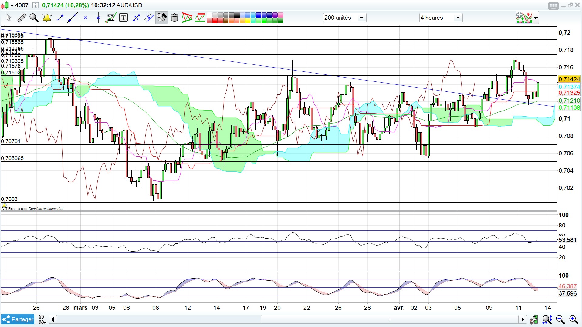Open the indicators chart icon
The height and width of the screenshot is (327, 582).
pos(524,18)
